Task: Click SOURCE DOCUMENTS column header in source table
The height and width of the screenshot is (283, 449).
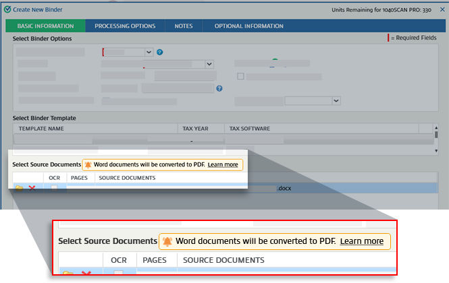Action: 127,178
